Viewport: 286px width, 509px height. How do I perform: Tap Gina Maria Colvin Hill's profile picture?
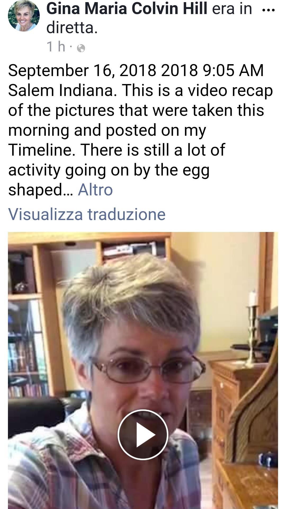point(24,16)
